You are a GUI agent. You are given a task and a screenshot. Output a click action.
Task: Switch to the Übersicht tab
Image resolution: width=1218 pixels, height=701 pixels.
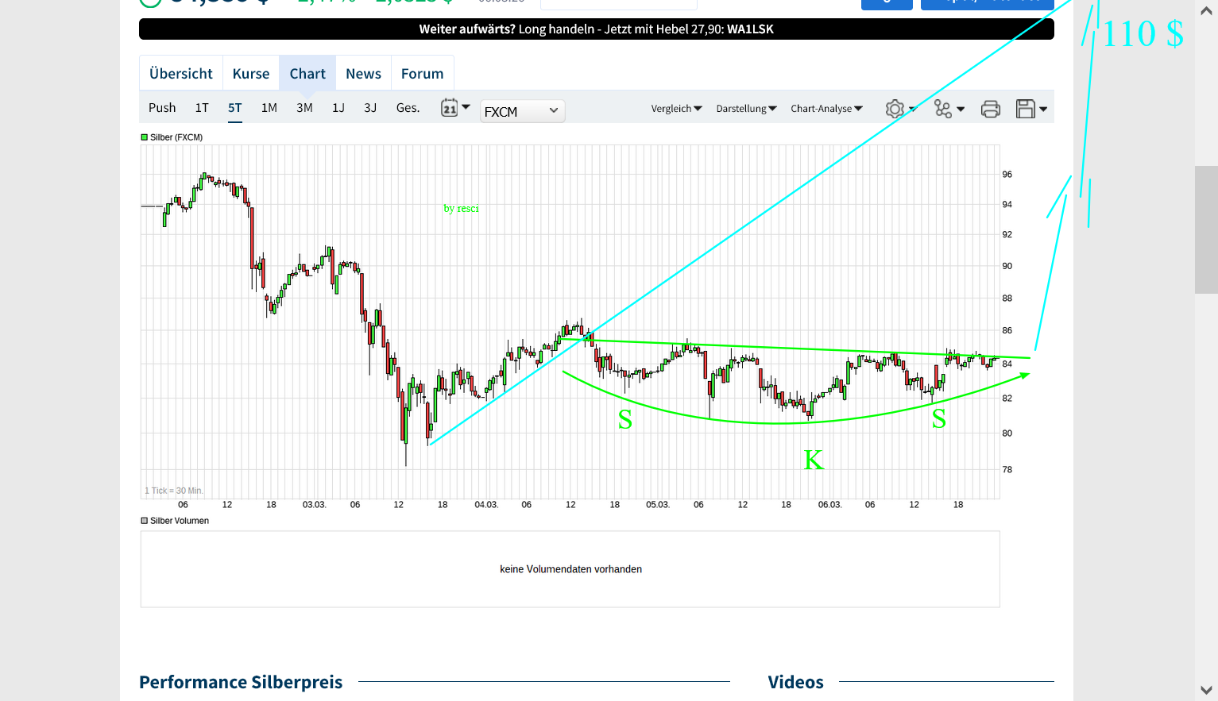(181, 74)
